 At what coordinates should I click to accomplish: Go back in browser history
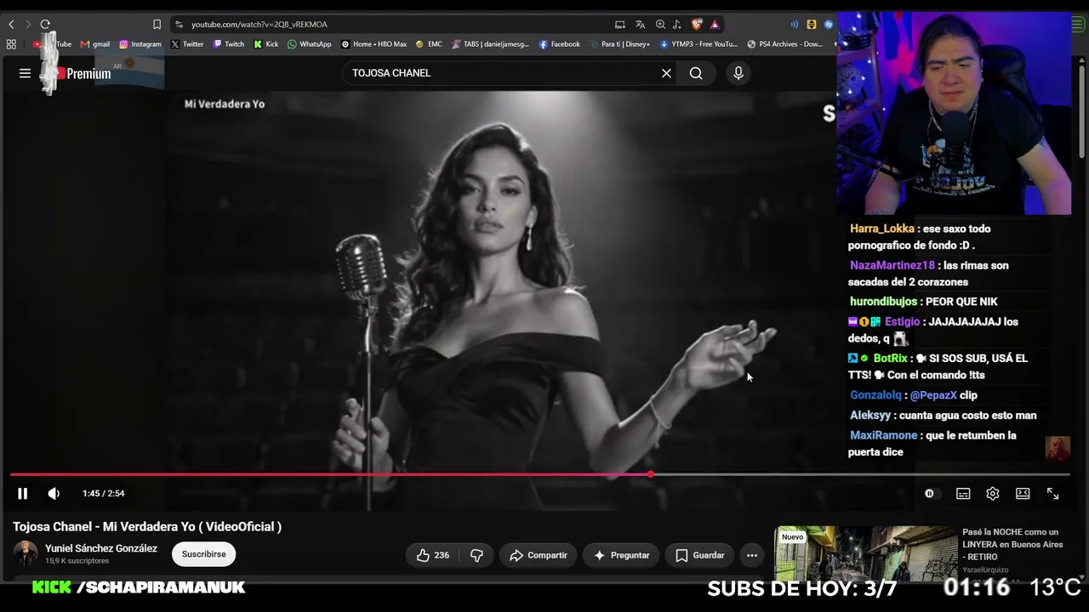[11, 25]
